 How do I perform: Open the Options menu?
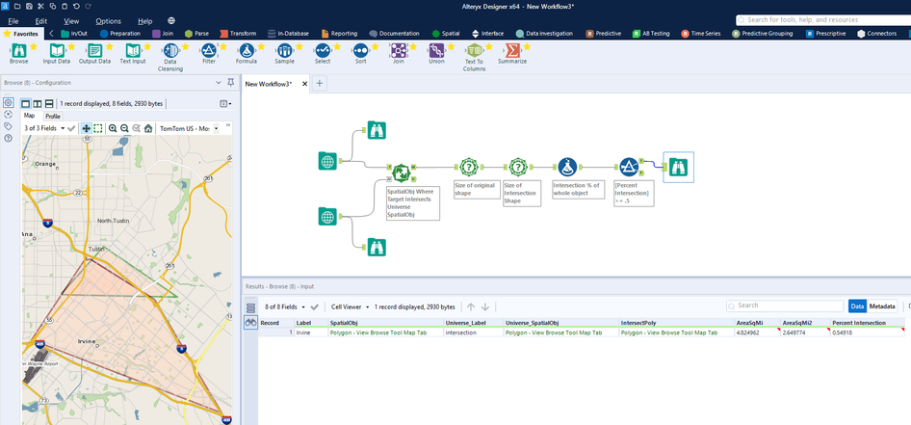[108, 20]
